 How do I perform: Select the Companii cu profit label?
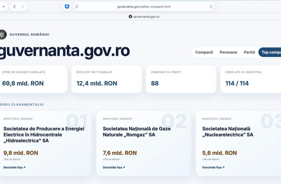click(x=166, y=72)
